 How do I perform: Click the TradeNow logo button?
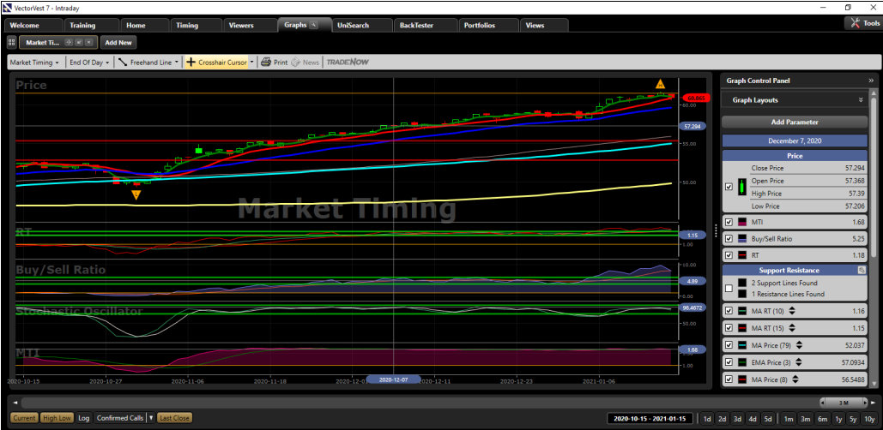(348, 63)
